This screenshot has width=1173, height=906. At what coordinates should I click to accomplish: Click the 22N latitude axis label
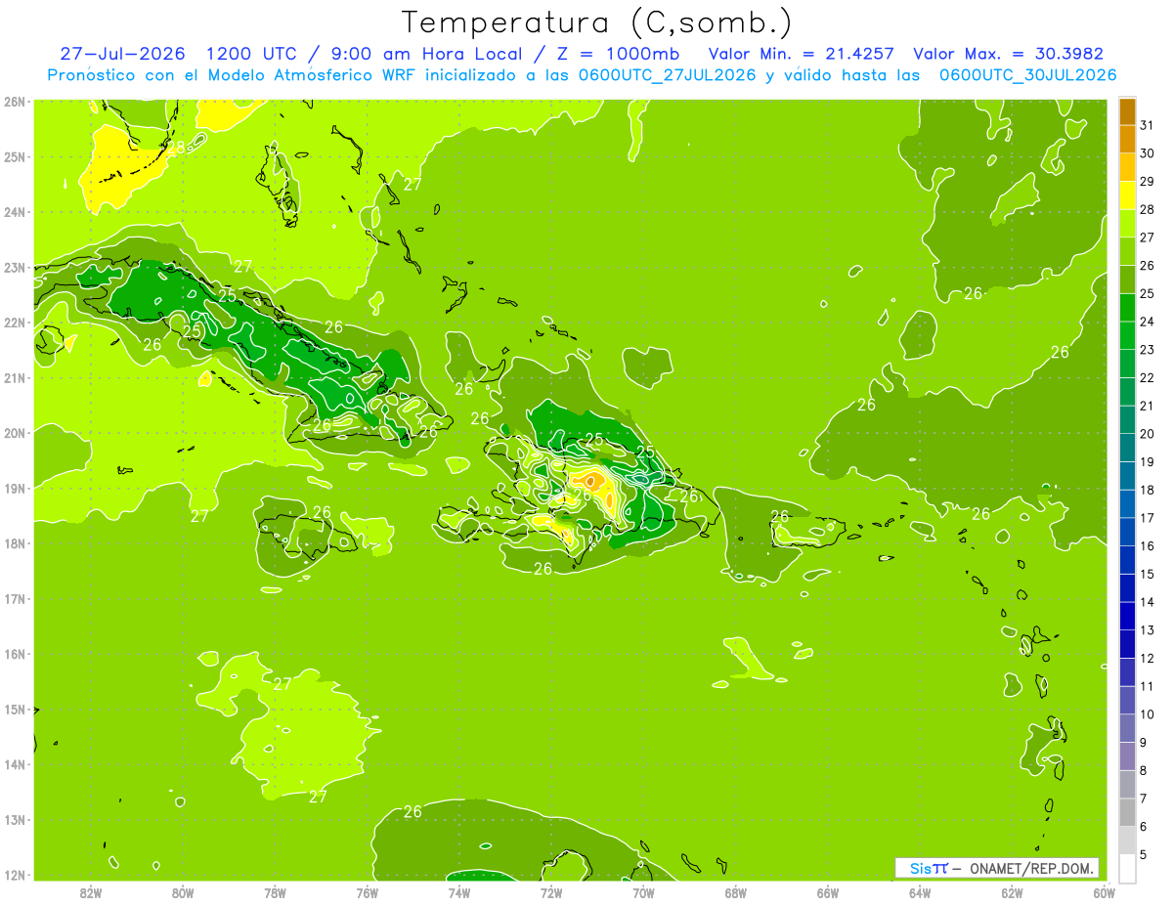(15, 323)
